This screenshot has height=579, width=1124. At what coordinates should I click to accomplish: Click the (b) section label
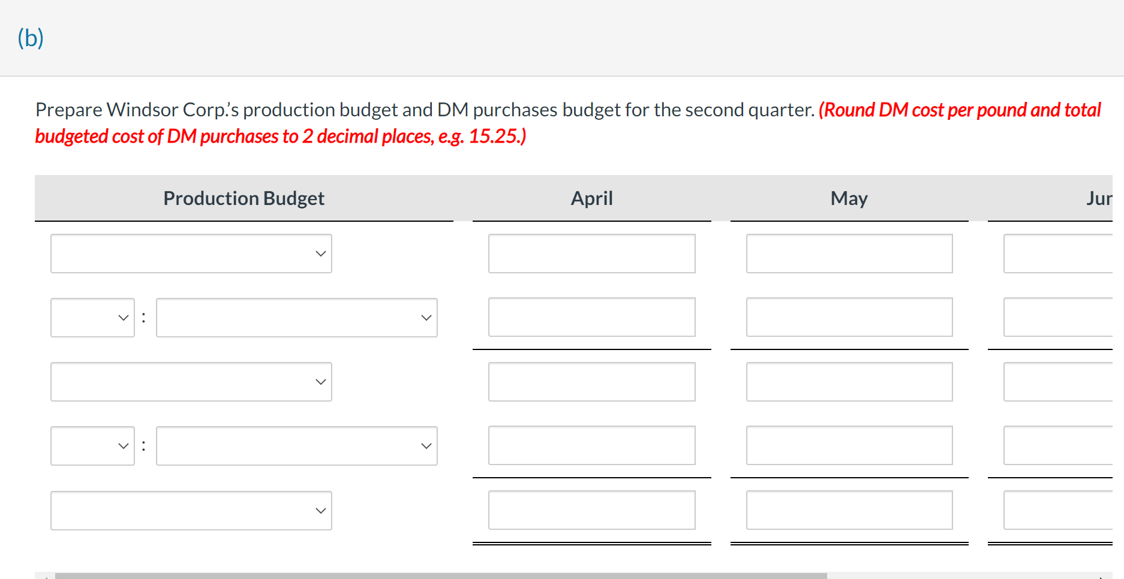(x=31, y=38)
